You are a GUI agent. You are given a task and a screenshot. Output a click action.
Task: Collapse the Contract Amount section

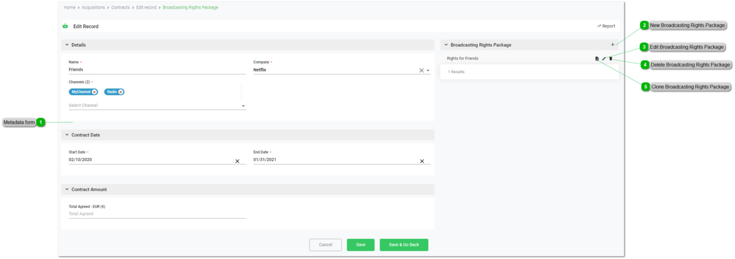tap(67, 190)
